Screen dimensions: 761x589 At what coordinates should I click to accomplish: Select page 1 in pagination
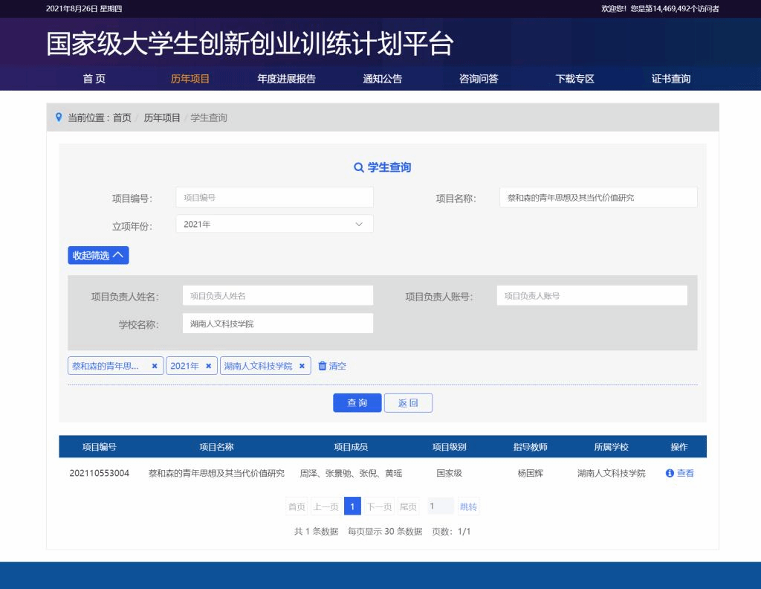click(352, 506)
